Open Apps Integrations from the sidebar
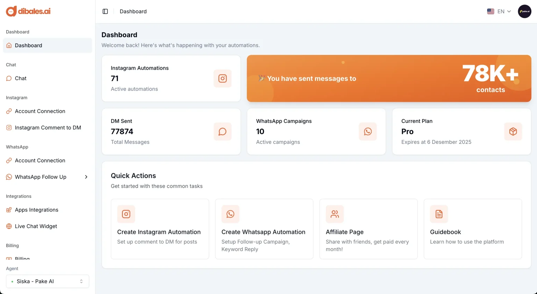This screenshot has height=294, width=537. coord(36,210)
